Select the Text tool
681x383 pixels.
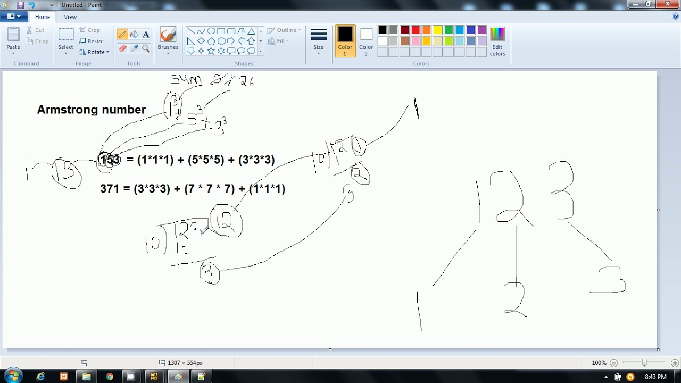(146, 35)
